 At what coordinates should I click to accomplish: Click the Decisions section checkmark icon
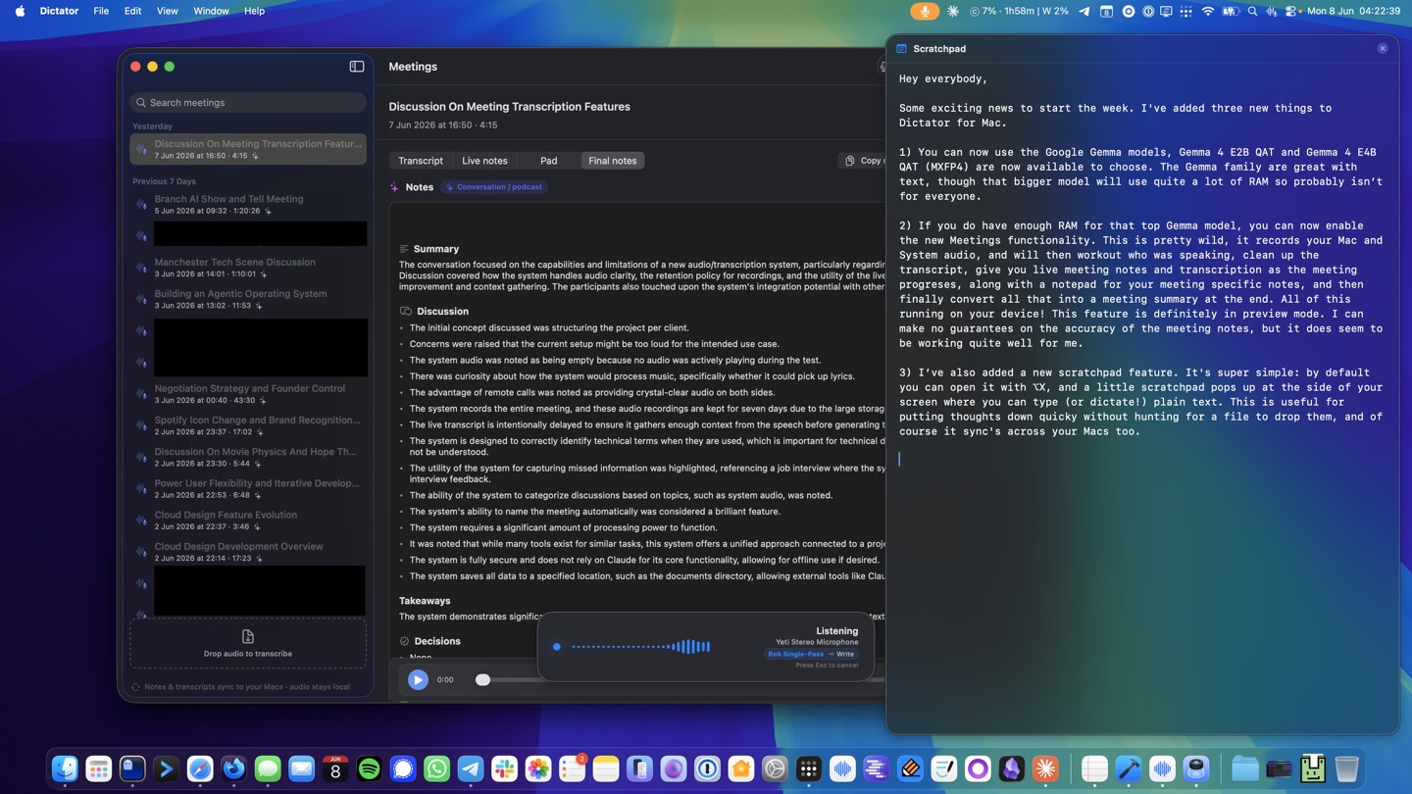404,641
